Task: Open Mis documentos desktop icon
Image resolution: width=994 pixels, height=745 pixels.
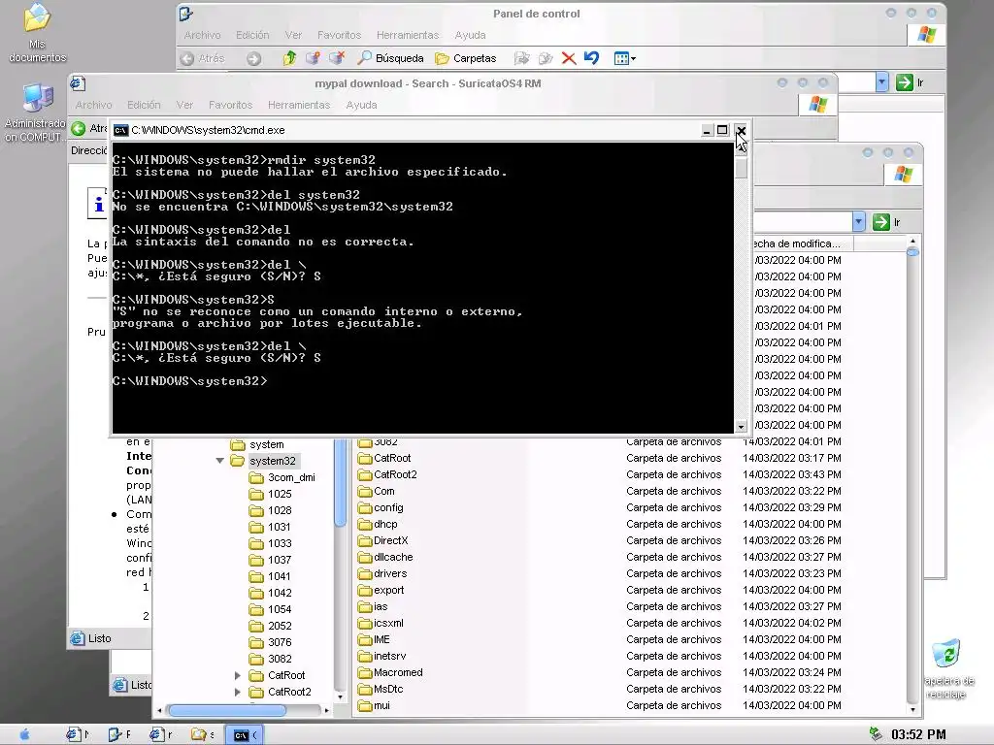Action: [37, 33]
